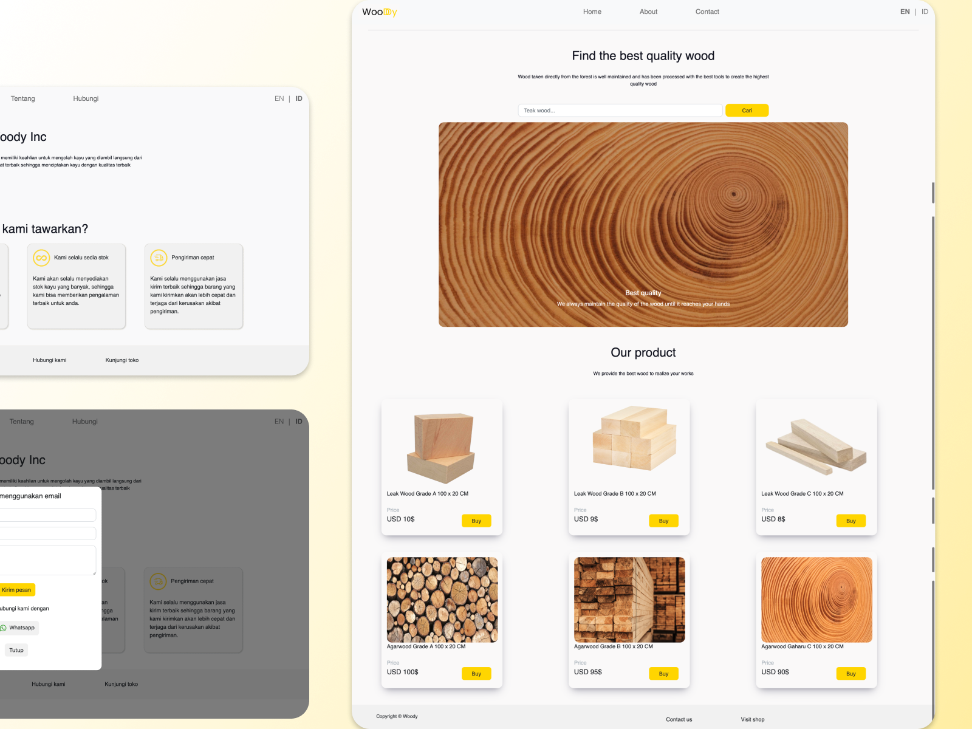Select EN language in top-left Indonesian page
Image resolution: width=972 pixels, height=729 pixels.
279,98
